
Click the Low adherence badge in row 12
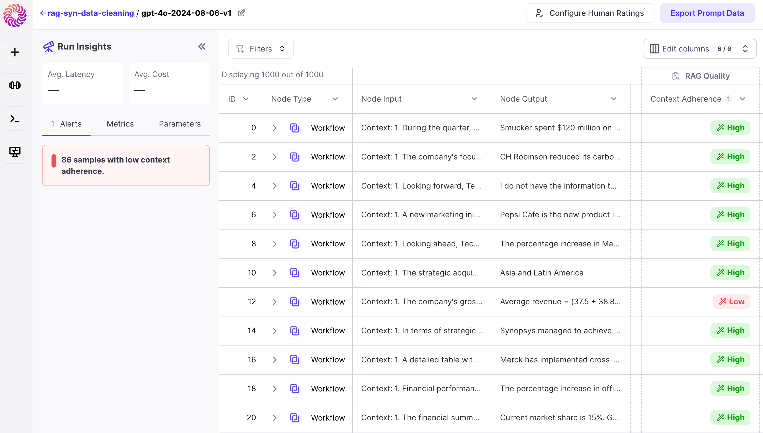[x=731, y=301]
